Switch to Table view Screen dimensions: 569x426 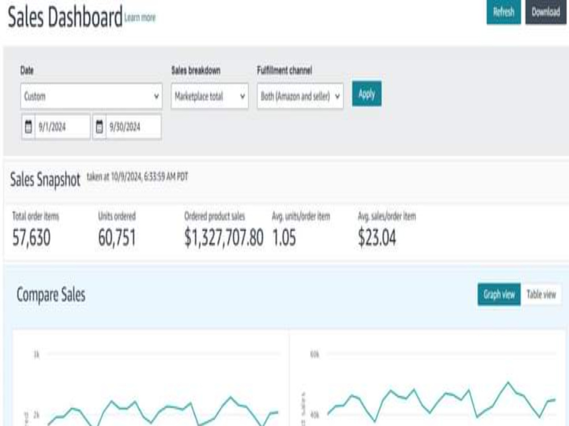[x=541, y=294]
